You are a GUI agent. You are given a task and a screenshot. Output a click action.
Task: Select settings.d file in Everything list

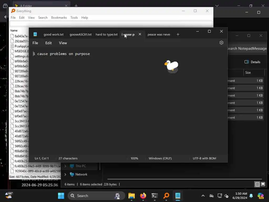[19, 56]
